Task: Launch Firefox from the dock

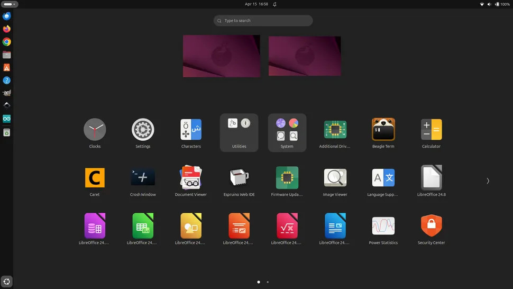Action: [x=6, y=29]
